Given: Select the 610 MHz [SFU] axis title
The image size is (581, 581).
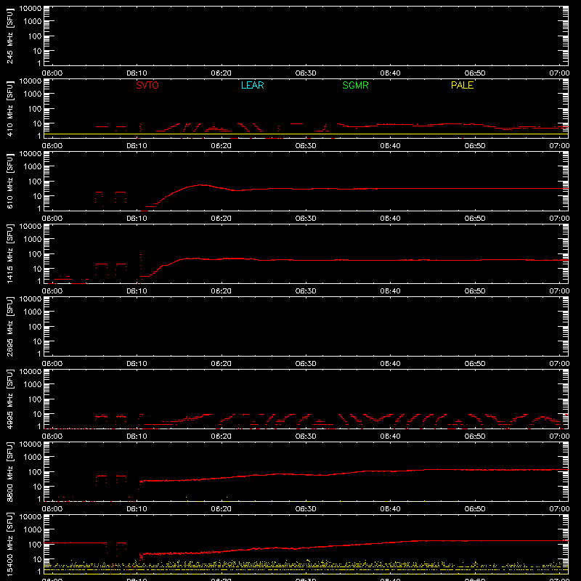Looking at the screenshot, I should click(10, 182).
